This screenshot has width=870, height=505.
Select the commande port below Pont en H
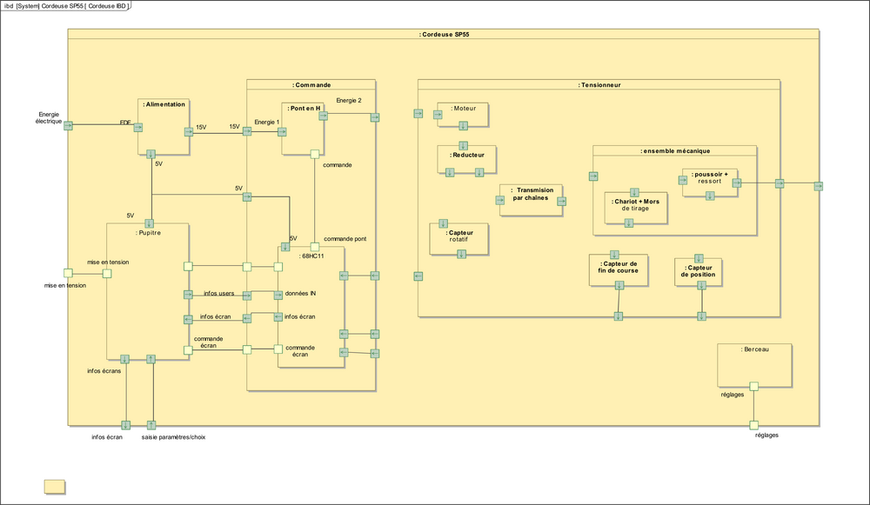coord(314,155)
